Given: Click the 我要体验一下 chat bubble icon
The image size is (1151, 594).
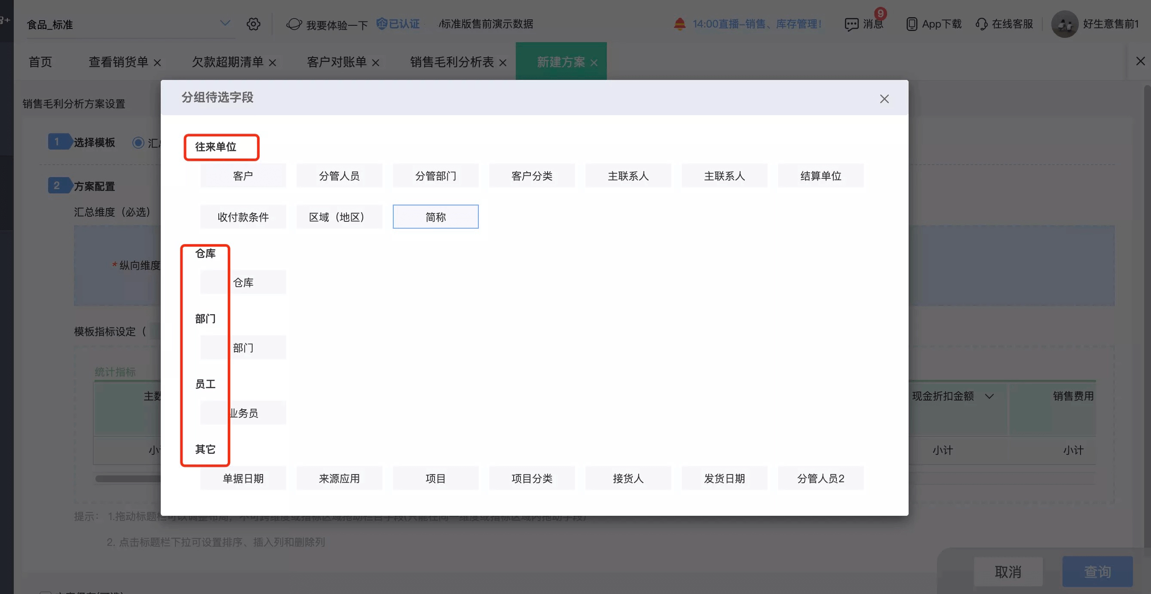Looking at the screenshot, I should tap(294, 24).
